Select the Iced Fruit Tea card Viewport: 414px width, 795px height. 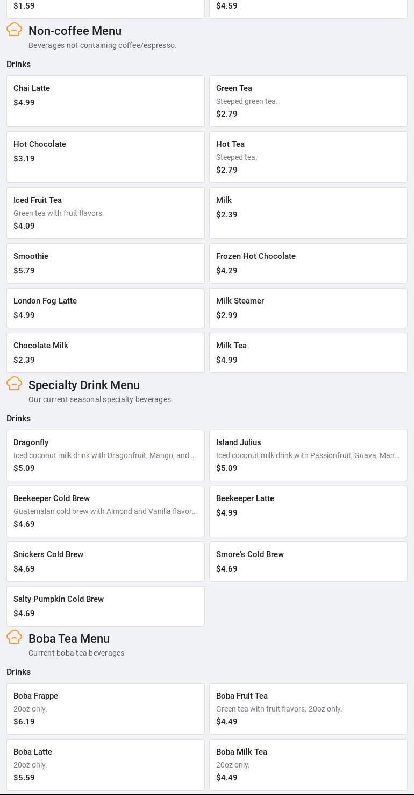pyautogui.click(x=105, y=213)
